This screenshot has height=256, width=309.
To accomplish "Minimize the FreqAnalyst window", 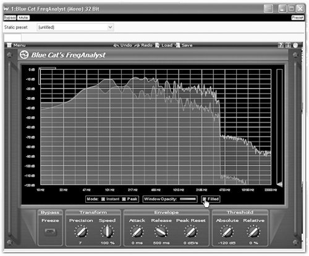I will tap(282, 9).
